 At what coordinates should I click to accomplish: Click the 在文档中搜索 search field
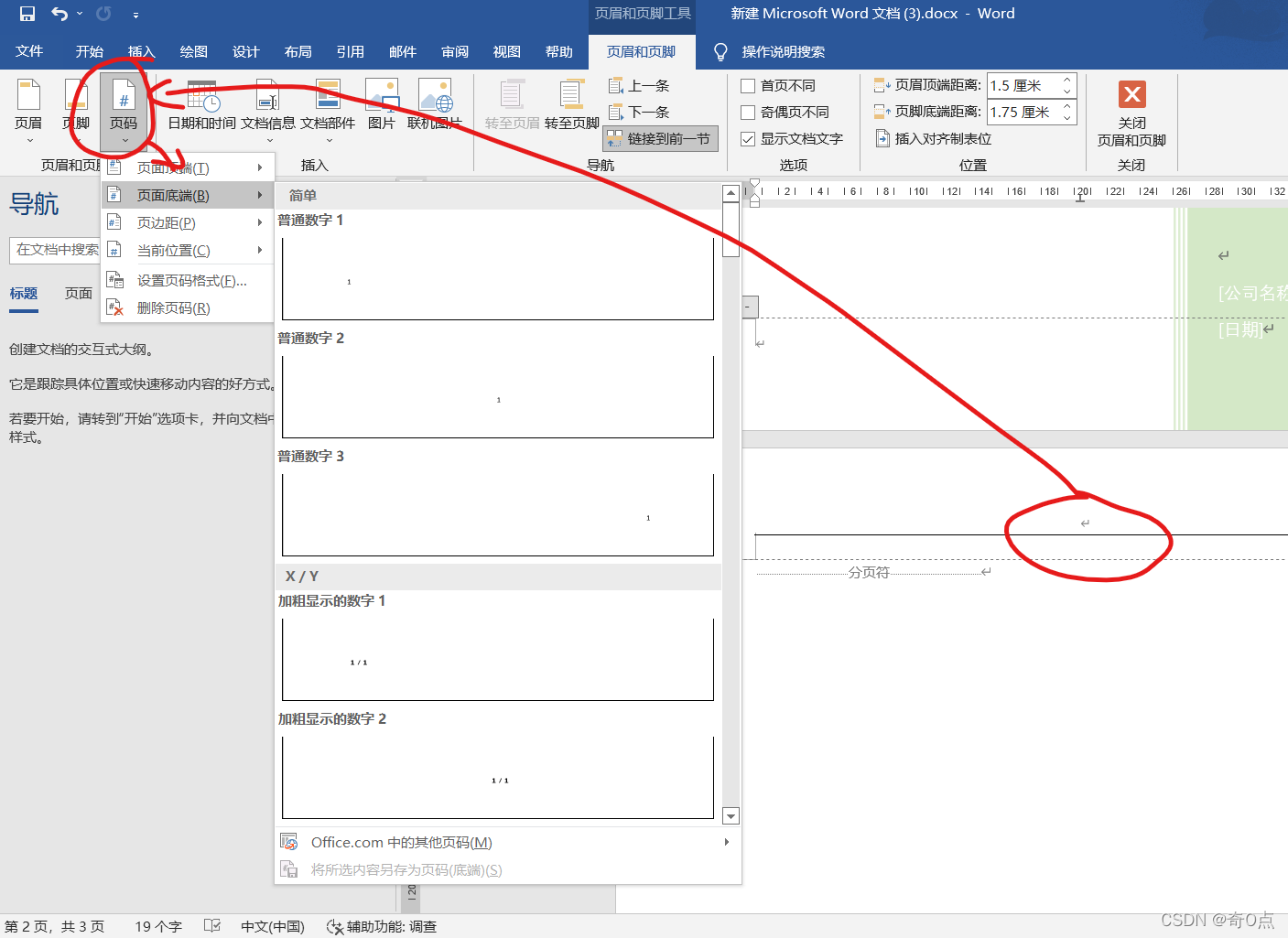[x=54, y=250]
